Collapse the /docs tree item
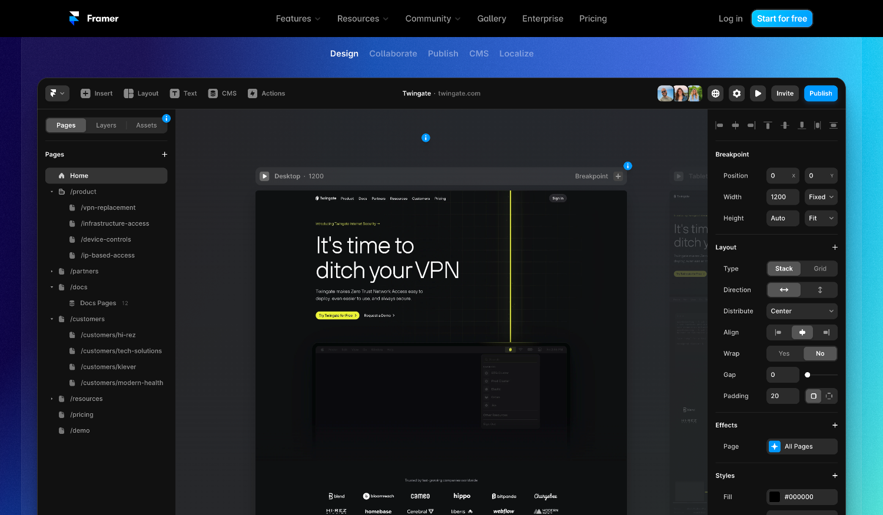Viewport: 883px width, 515px height. click(52, 287)
